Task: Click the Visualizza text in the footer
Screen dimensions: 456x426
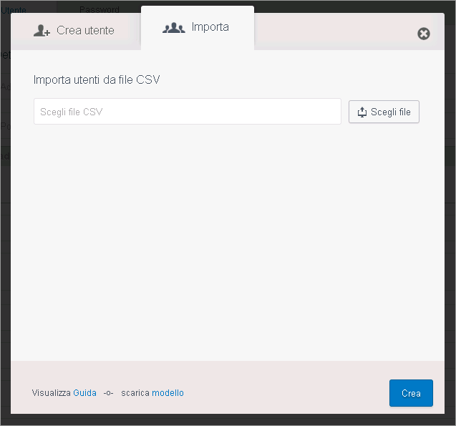Action: (52, 393)
